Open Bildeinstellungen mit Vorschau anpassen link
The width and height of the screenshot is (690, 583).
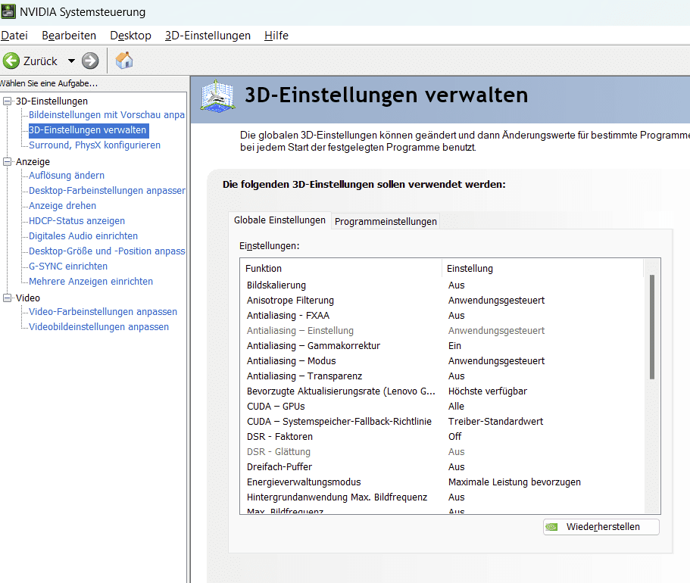pos(107,115)
